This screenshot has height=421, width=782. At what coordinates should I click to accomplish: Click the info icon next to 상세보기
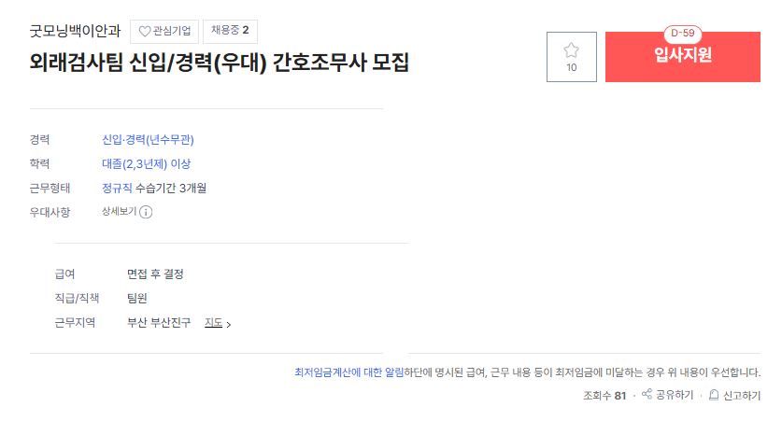(146, 212)
